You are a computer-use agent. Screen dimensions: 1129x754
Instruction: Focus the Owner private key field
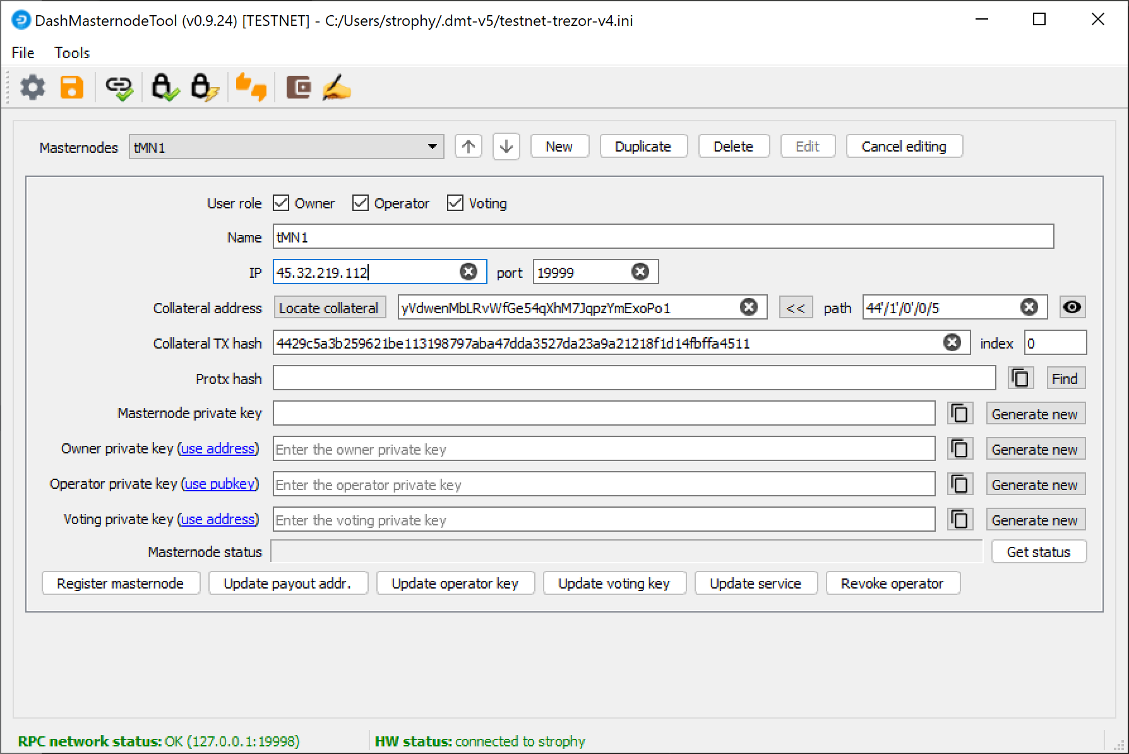(604, 449)
